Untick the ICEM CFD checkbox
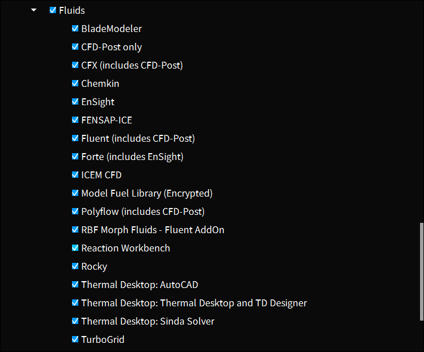 [75, 175]
